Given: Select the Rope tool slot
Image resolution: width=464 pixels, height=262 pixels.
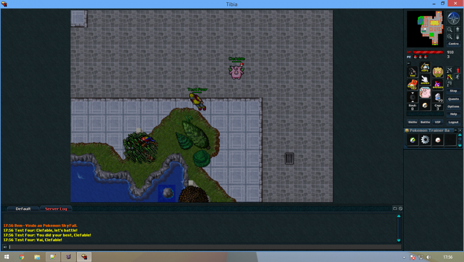Looking at the screenshot, I should click(x=425, y=67).
